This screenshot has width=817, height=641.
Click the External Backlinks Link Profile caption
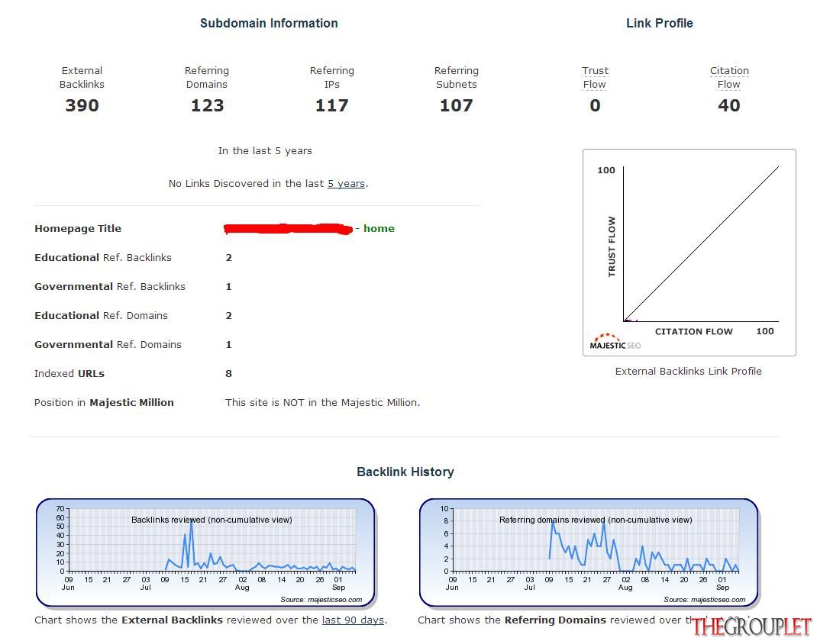[x=688, y=372]
